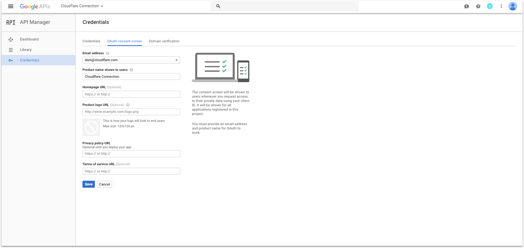524x248 pixels.
Task: Open the more options three-dot menu
Action: click(x=501, y=6)
